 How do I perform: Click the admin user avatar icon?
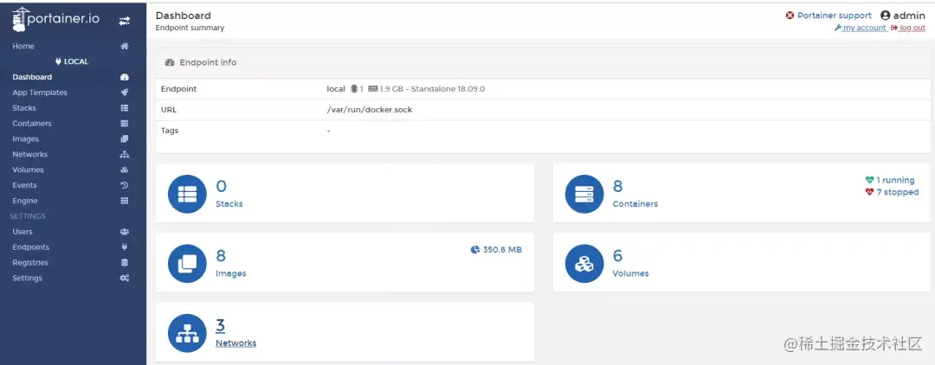click(885, 16)
